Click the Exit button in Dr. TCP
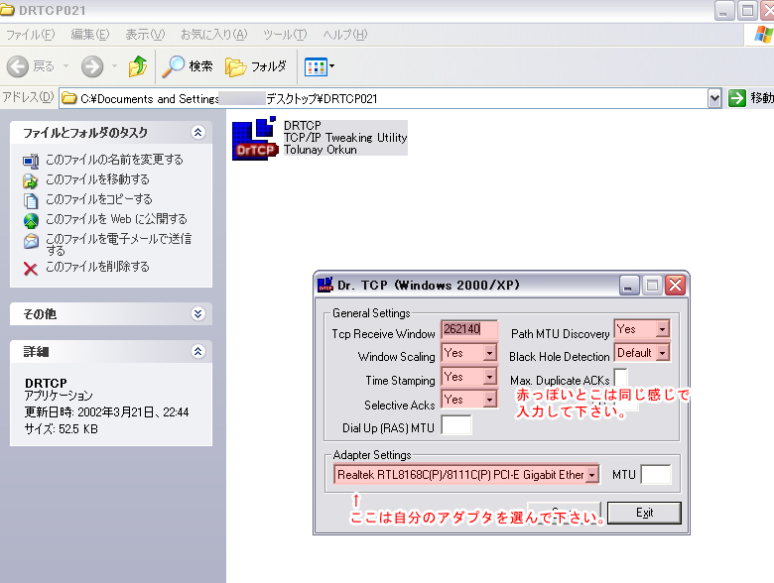Screen dimensions: 774x583 (x=644, y=513)
